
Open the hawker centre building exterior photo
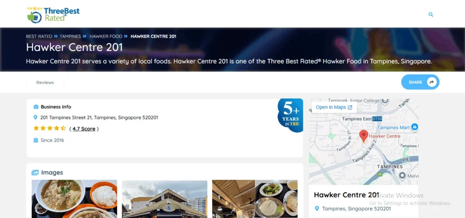click(x=164, y=199)
